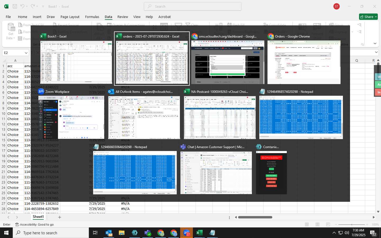Switch to 129466603064020298 Notepad thumbnail
The height and width of the screenshot is (238, 381).
(x=135, y=169)
